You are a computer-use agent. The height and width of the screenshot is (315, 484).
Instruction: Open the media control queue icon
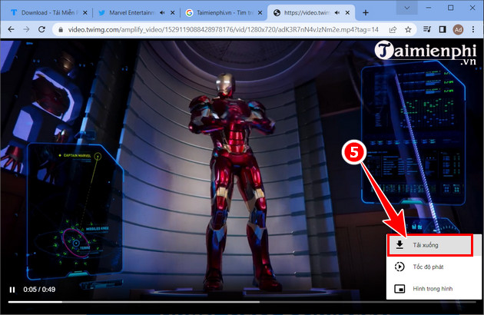(x=427, y=29)
